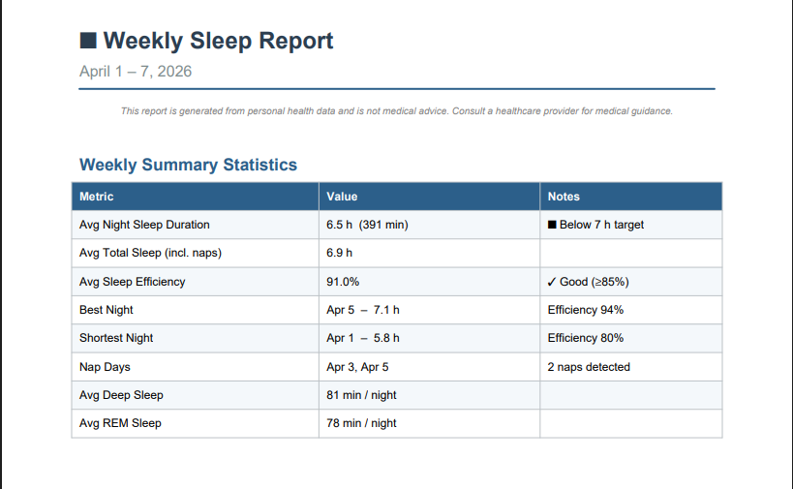The width and height of the screenshot is (793, 489).
Task: Click the square icon before Below 7 h target
Action: click(552, 225)
